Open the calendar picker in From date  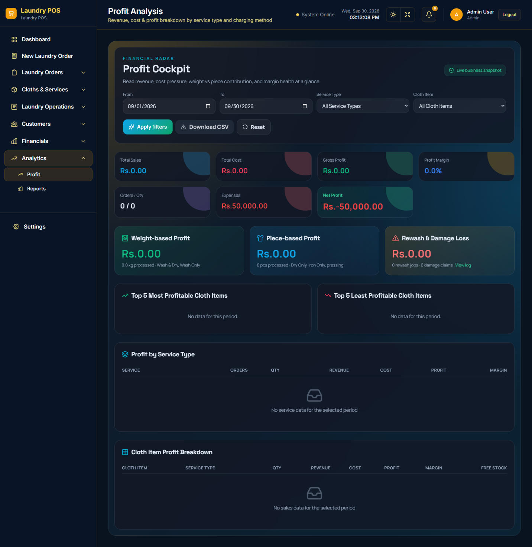coord(208,106)
